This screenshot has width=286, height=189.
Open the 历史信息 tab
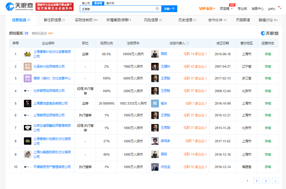pos(187,20)
